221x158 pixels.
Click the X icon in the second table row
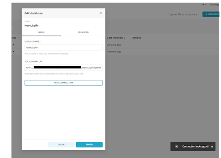click(13, 52)
